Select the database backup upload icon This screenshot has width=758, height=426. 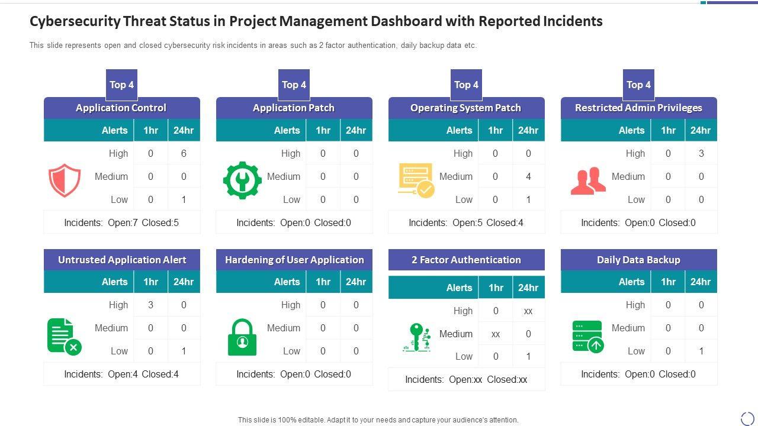coord(588,337)
